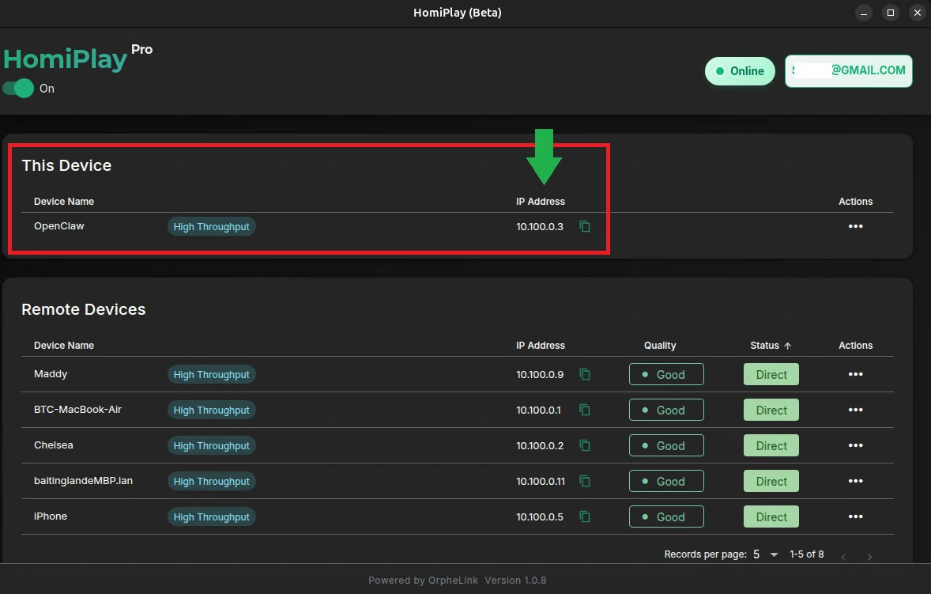Open Chelsea's three-dot actions menu
Viewport: 931px width, 594px height.
point(856,445)
